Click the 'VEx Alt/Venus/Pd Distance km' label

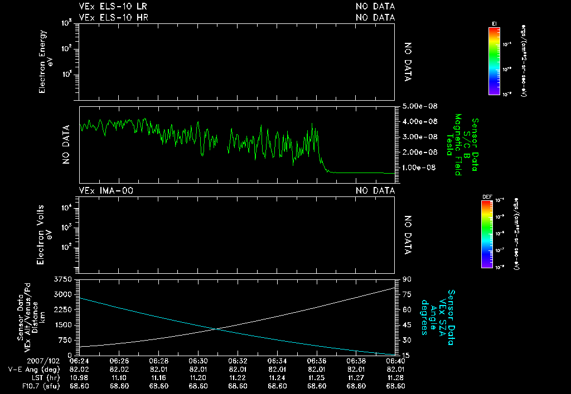click(x=35, y=317)
